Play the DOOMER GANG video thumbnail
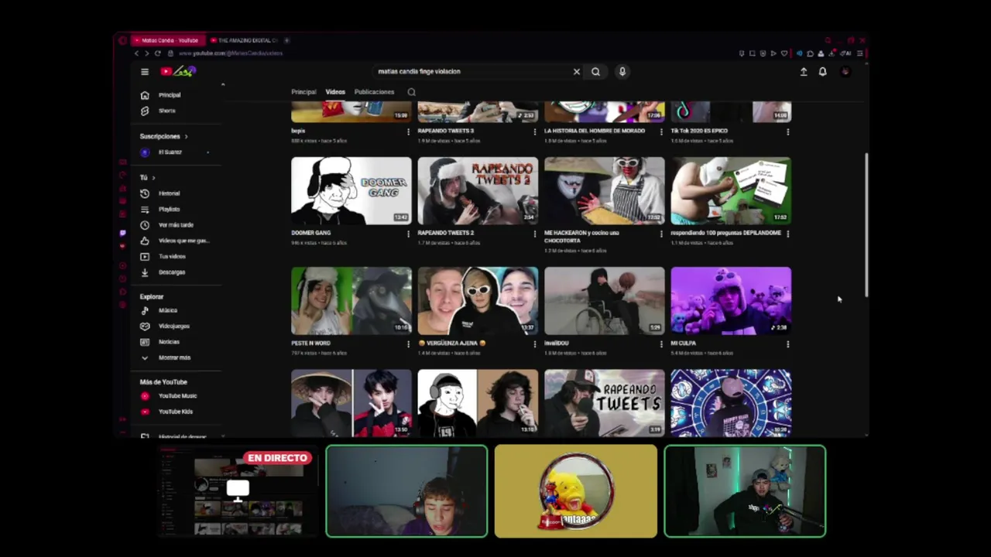This screenshot has height=557, width=991. click(351, 191)
